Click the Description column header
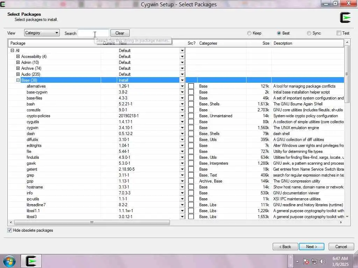 pyautogui.click(x=308, y=43)
